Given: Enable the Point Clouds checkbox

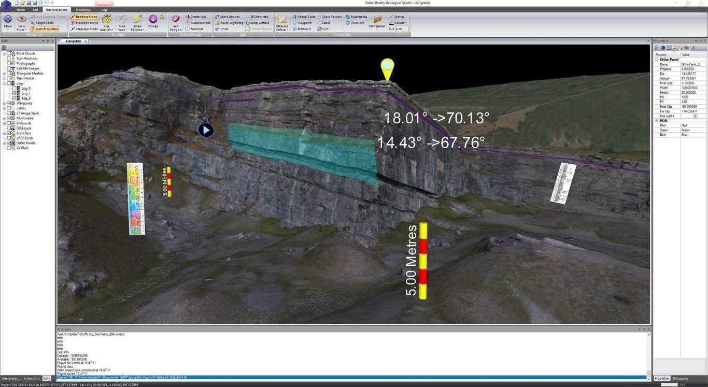Looking at the screenshot, I should pyautogui.click(x=10, y=53).
